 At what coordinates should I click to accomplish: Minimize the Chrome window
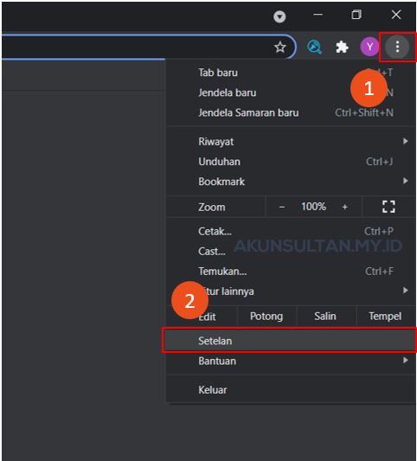318,15
